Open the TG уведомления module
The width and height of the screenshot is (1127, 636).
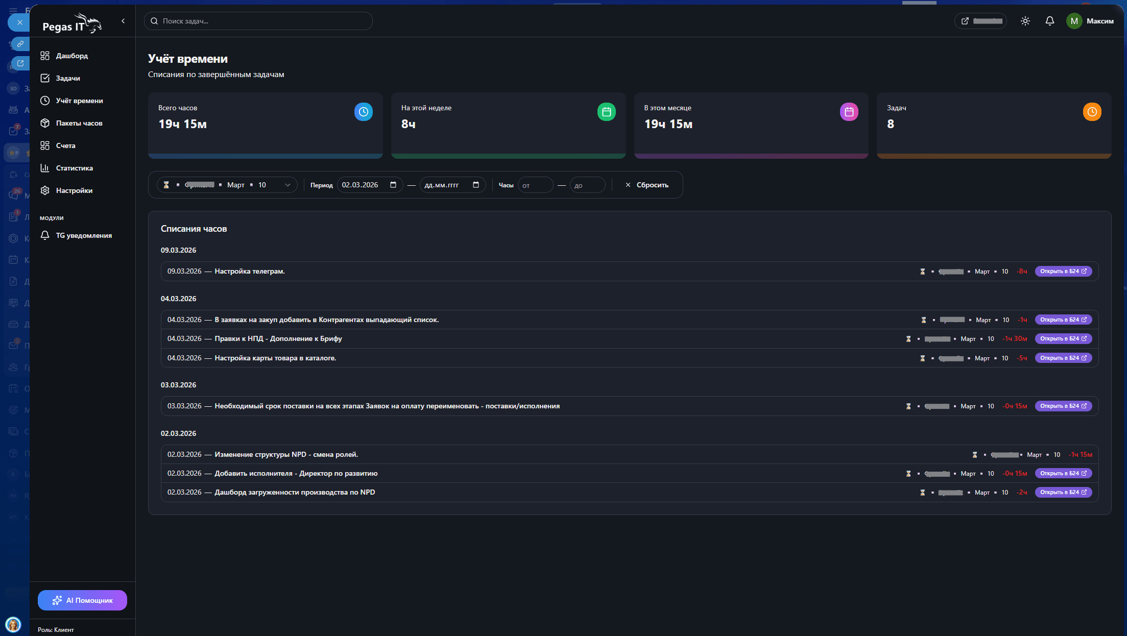(x=83, y=235)
